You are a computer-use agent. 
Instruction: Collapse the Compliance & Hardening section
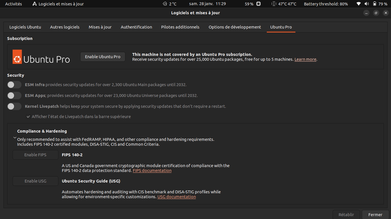15,137
